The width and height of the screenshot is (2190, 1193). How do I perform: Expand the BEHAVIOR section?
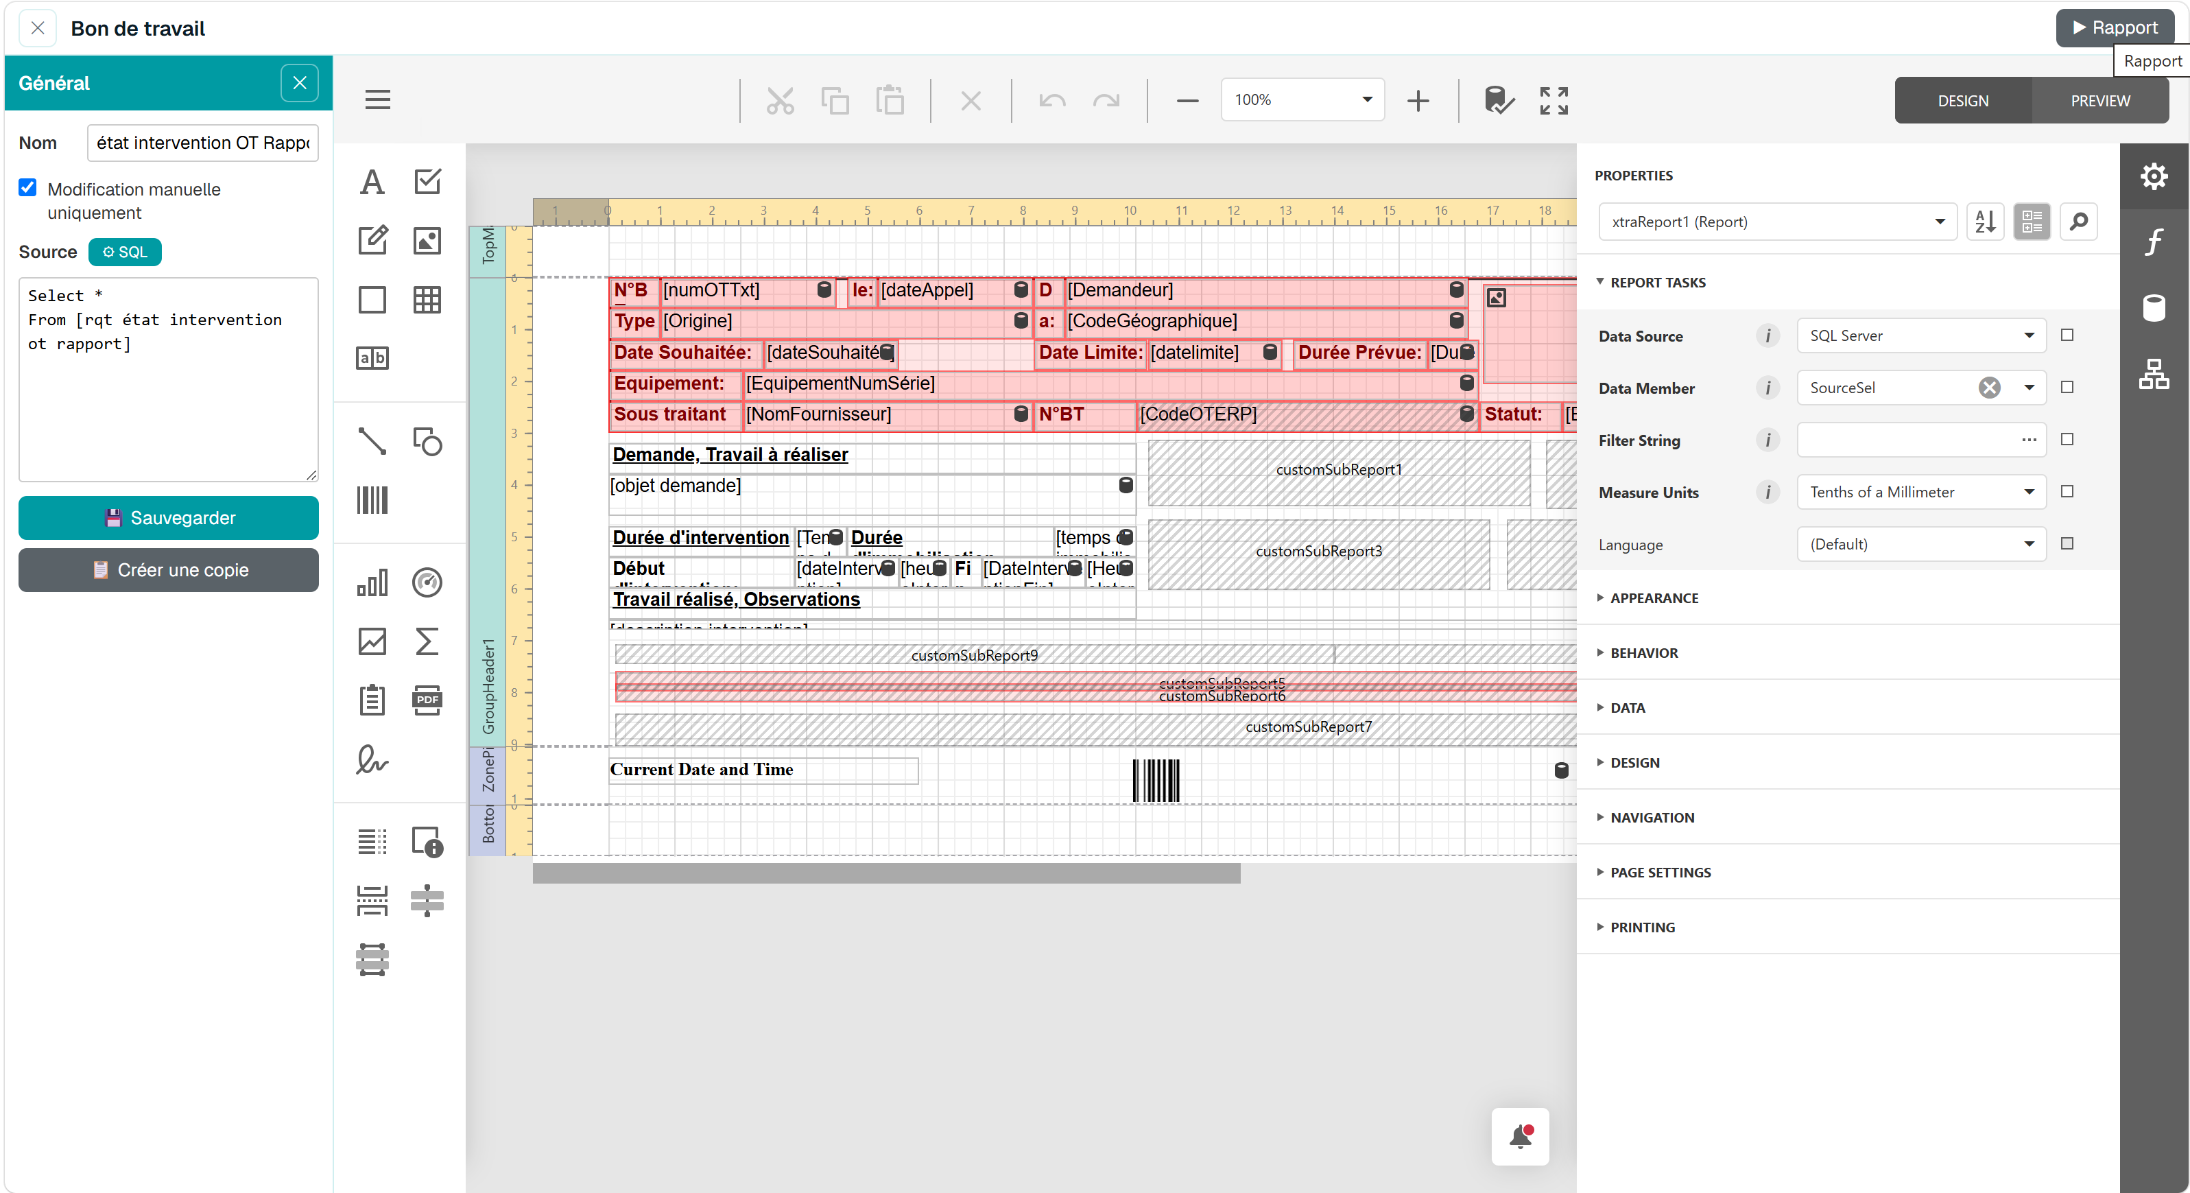(x=1643, y=653)
